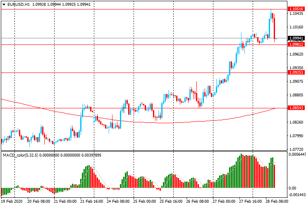Click the current price 1.09941 black label
This screenshot has width=306, height=206.
[x=296, y=38]
